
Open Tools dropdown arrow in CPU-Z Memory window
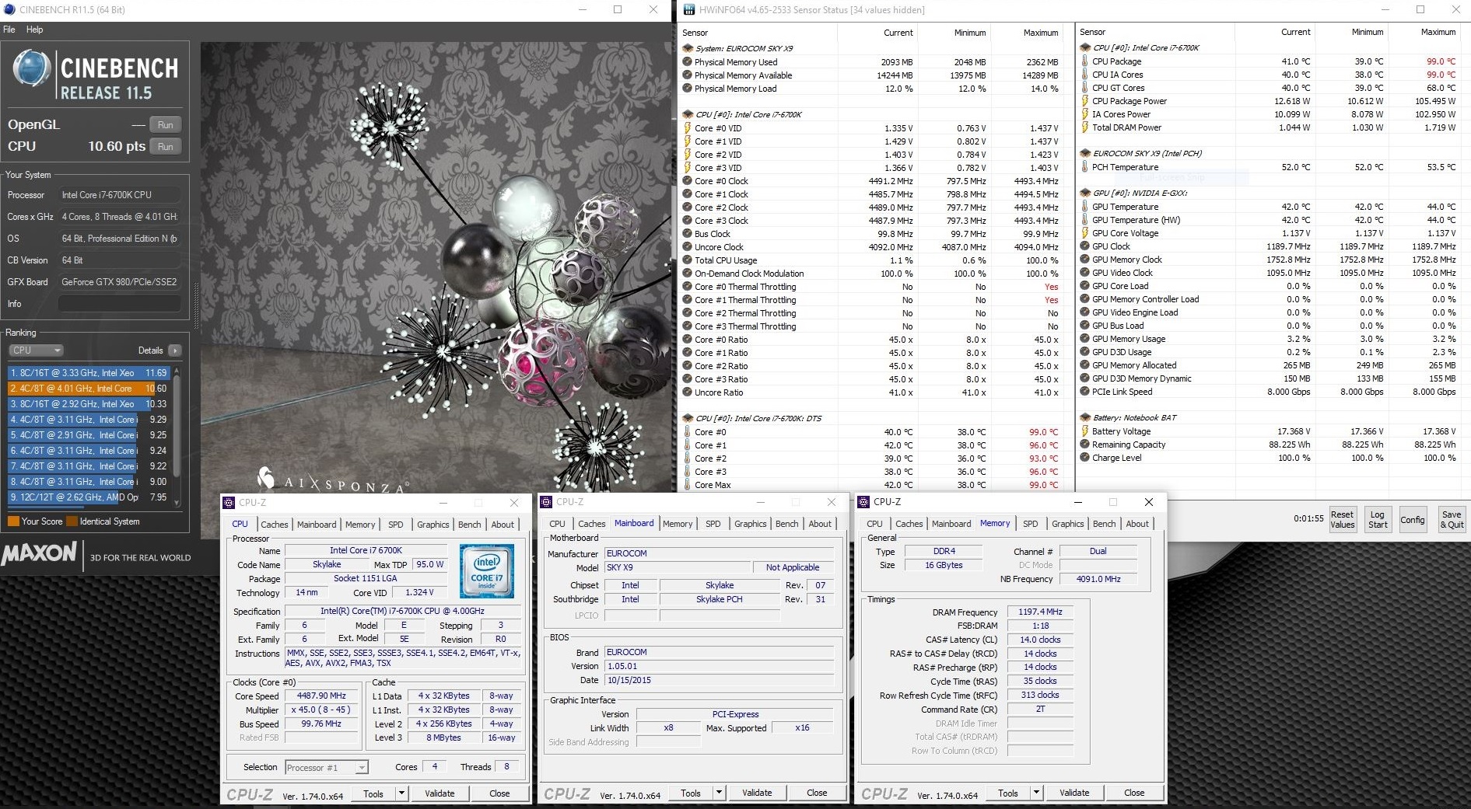[x=1036, y=793]
